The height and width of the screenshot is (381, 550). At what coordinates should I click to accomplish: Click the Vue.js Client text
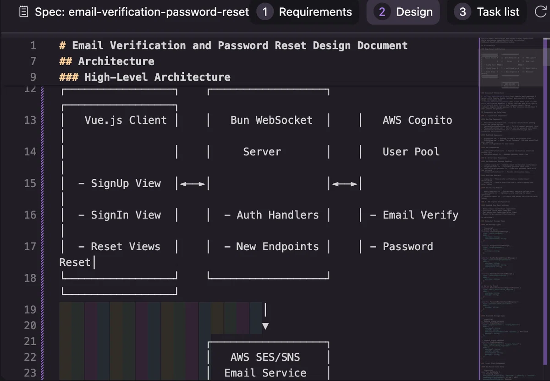click(126, 120)
